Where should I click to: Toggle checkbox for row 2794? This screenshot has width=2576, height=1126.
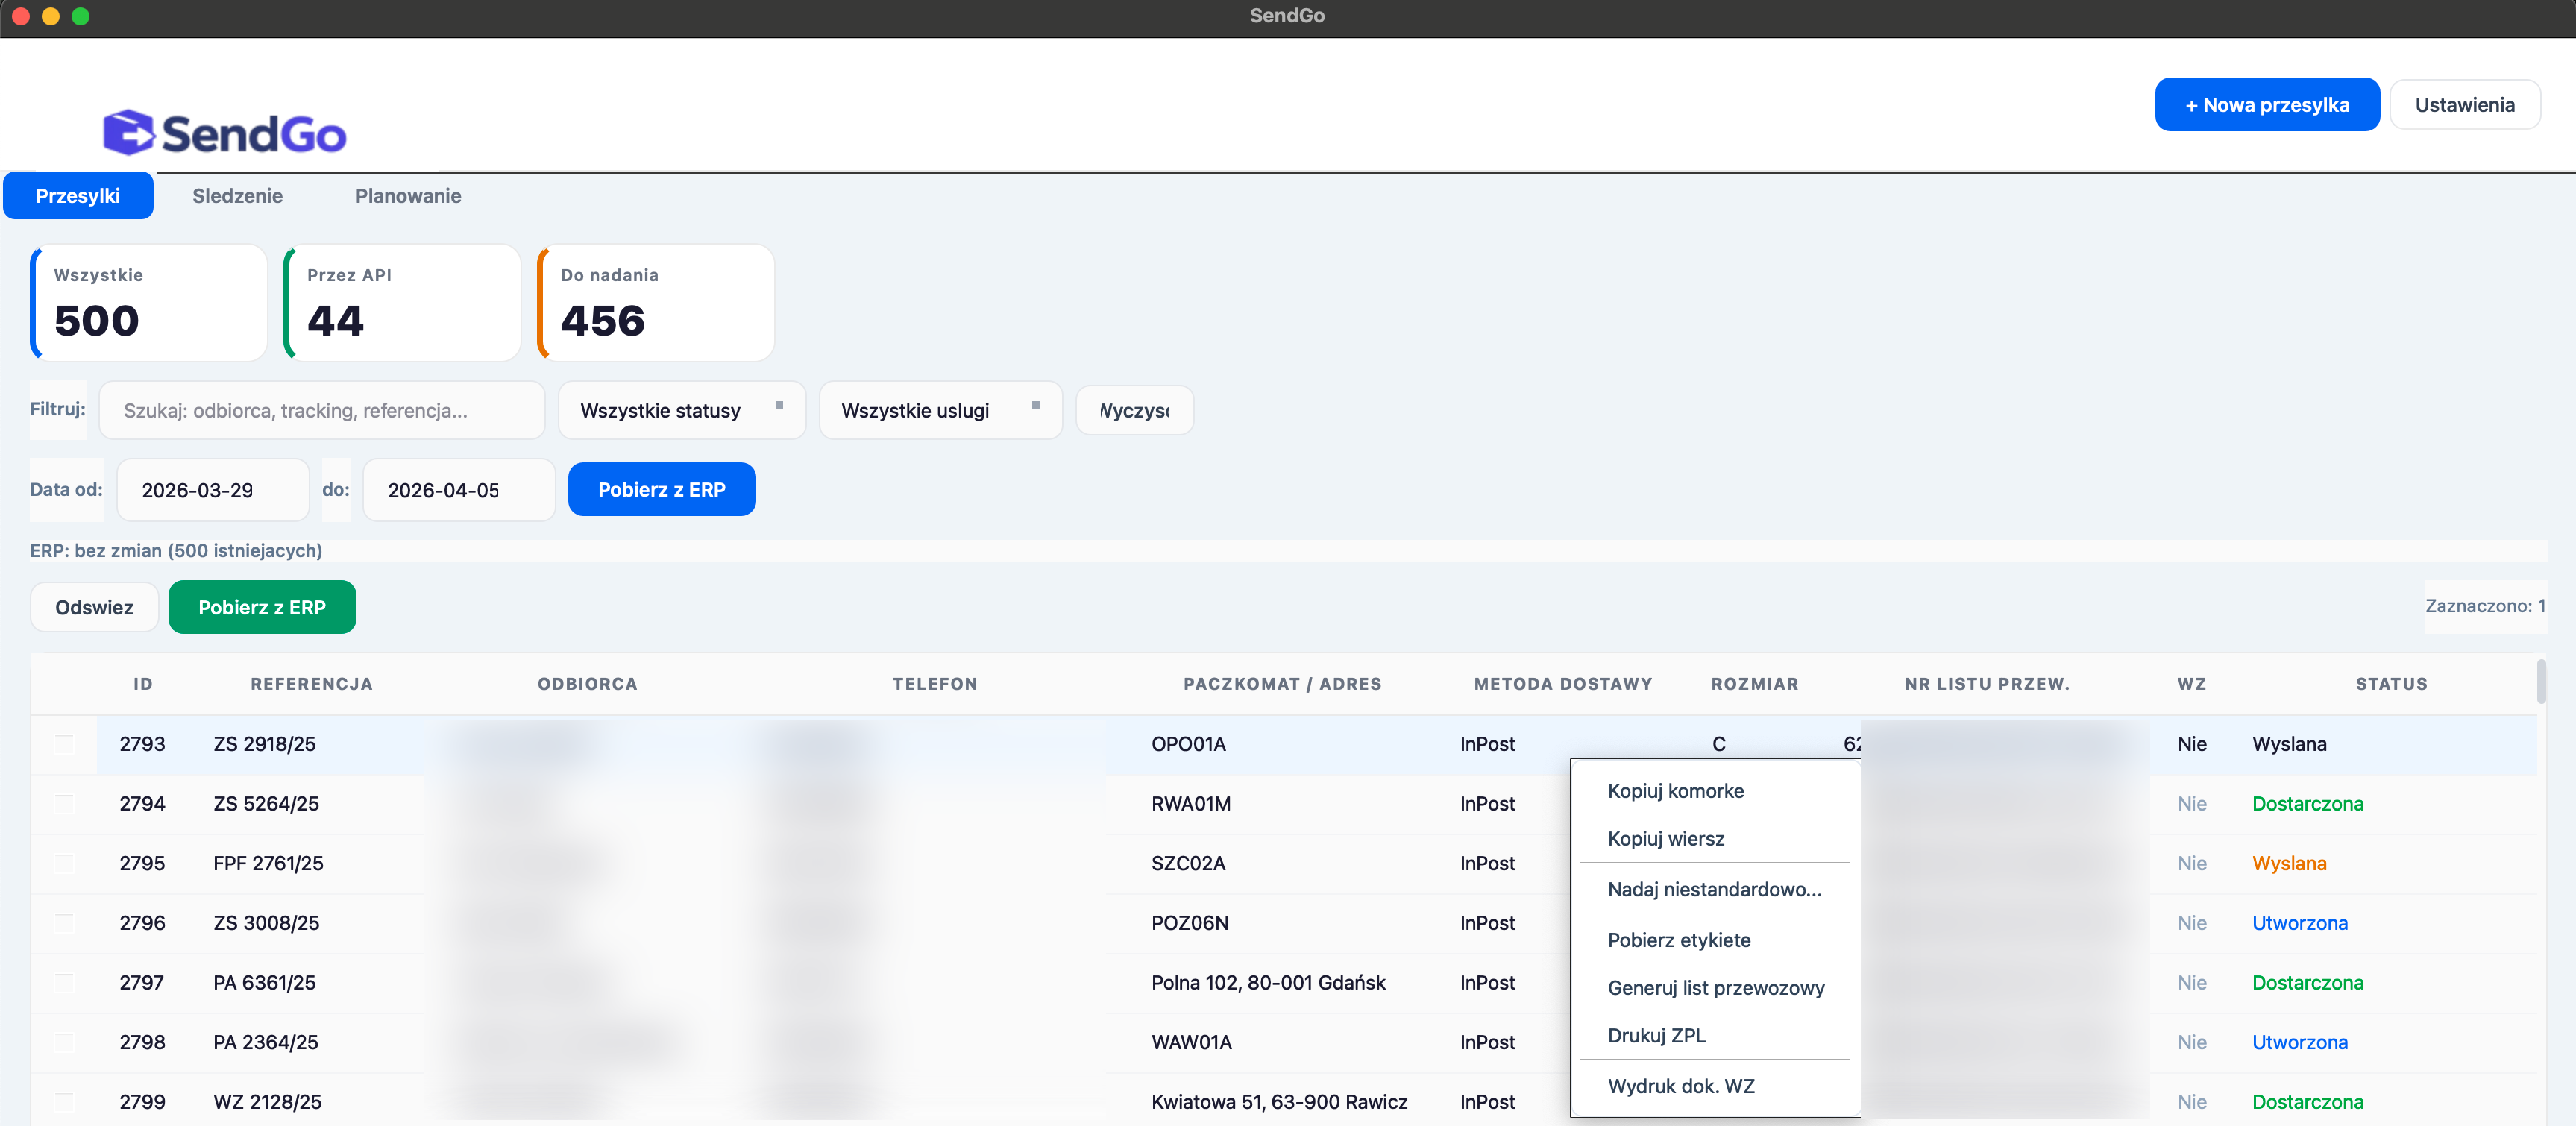[64, 804]
